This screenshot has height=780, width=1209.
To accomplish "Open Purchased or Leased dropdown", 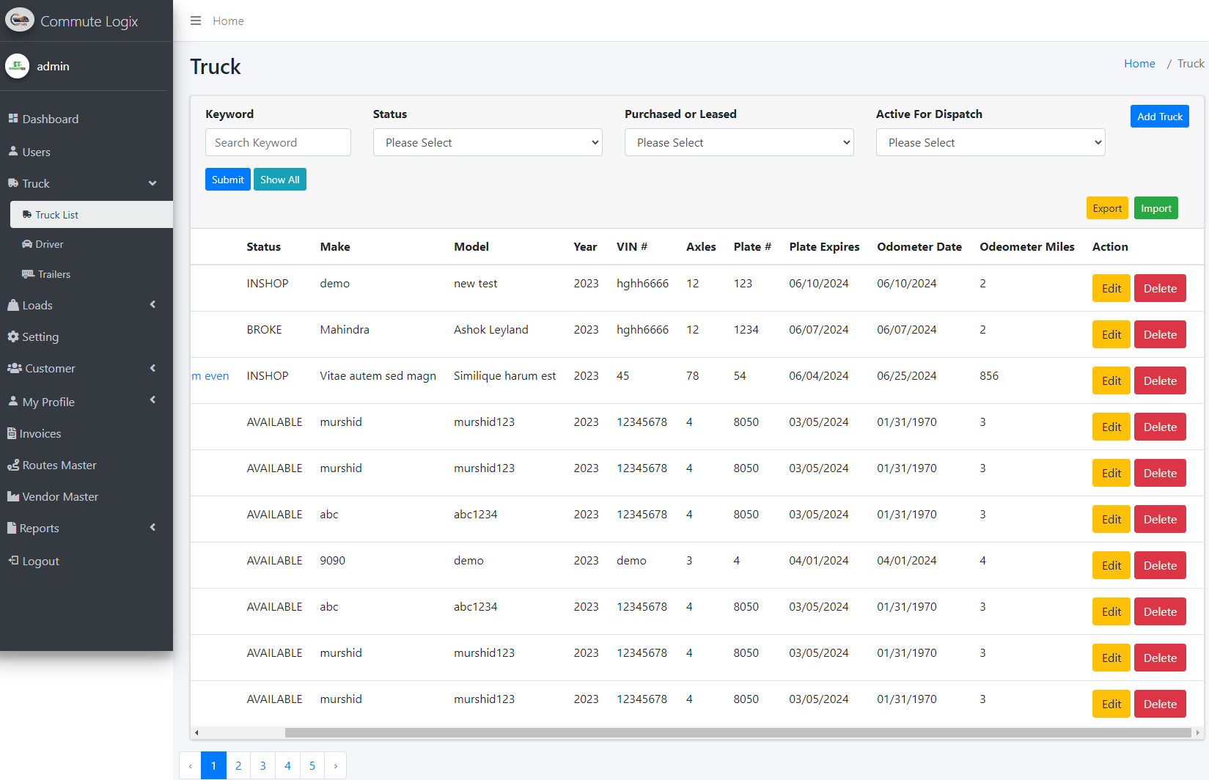I will pos(739,142).
